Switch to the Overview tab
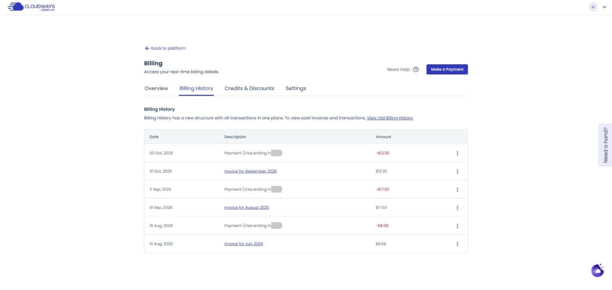The image size is (612, 290). click(156, 88)
